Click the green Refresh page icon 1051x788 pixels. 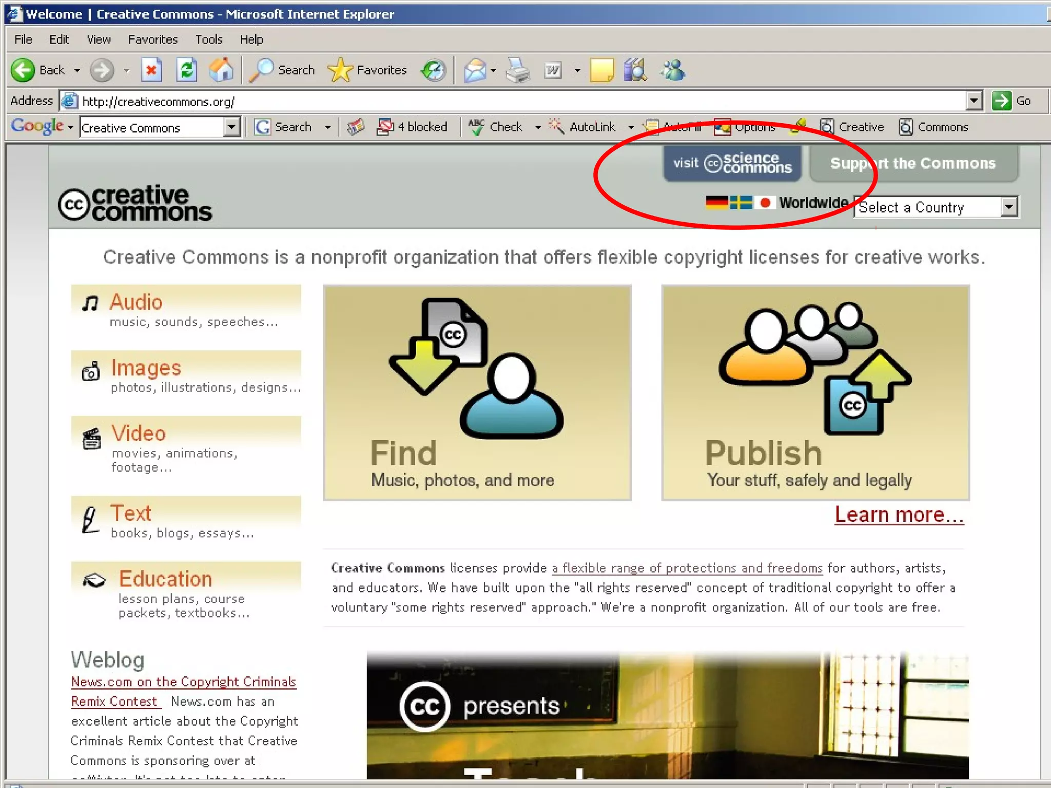pyautogui.click(x=187, y=70)
